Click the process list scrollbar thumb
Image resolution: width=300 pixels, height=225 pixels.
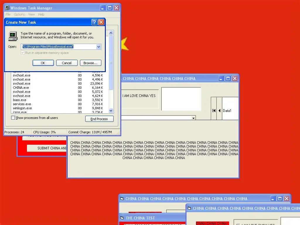point(111,63)
